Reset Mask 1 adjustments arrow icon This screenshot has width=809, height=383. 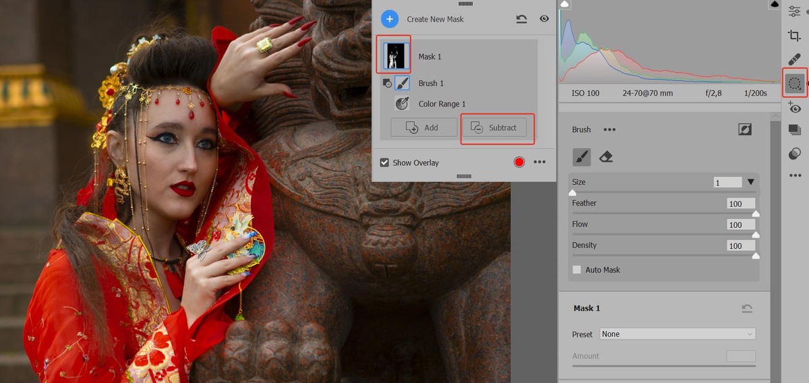point(747,308)
